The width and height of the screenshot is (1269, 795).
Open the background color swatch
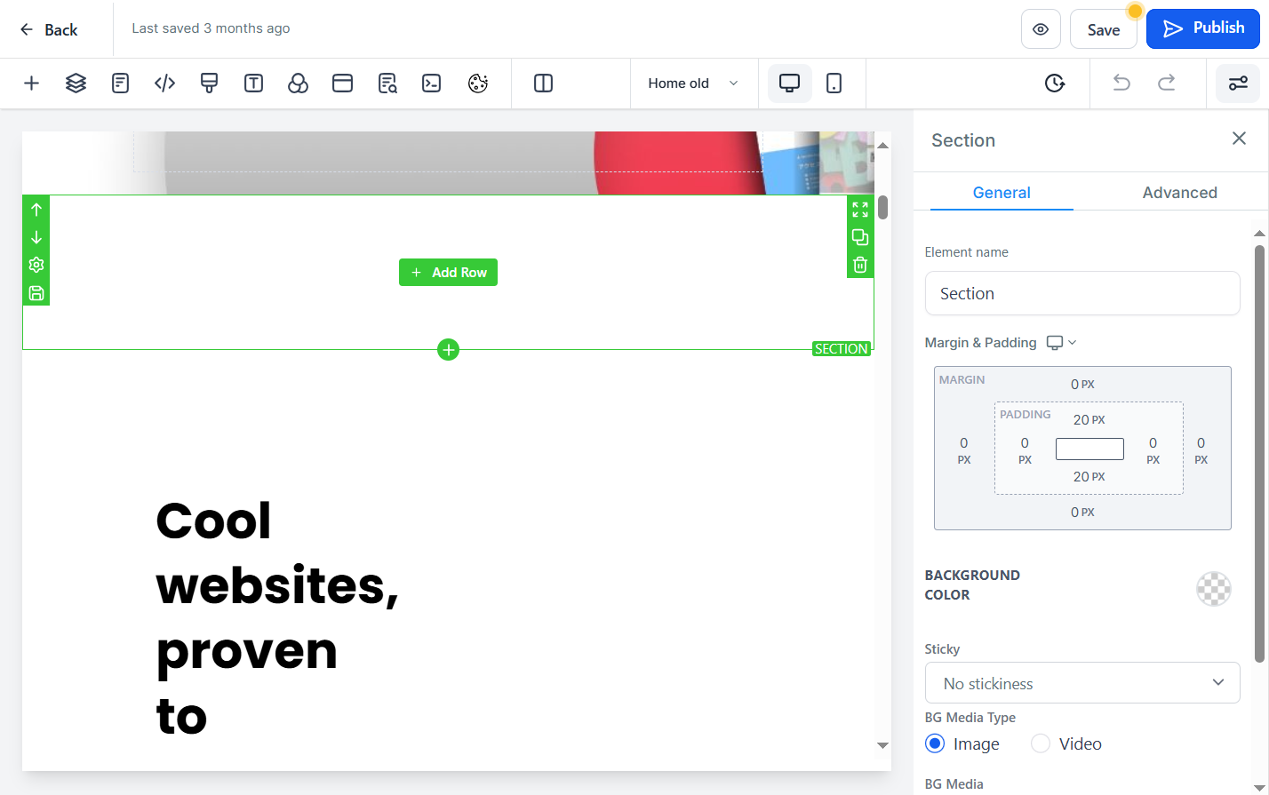[x=1214, y=589]
